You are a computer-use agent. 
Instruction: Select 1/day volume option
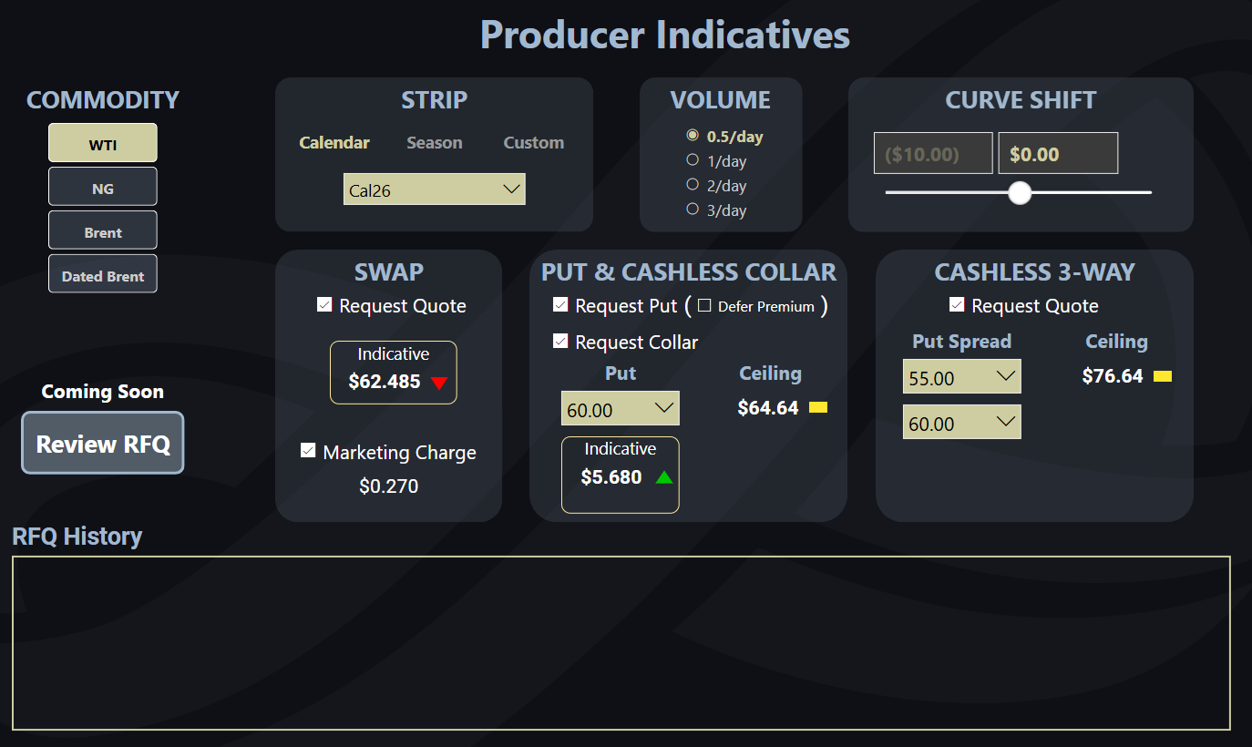click(693, 160)
